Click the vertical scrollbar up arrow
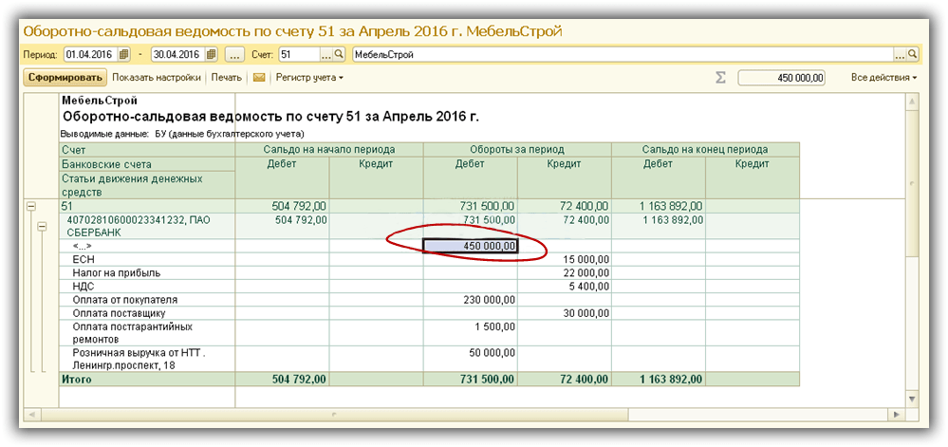 click(912, 101)
